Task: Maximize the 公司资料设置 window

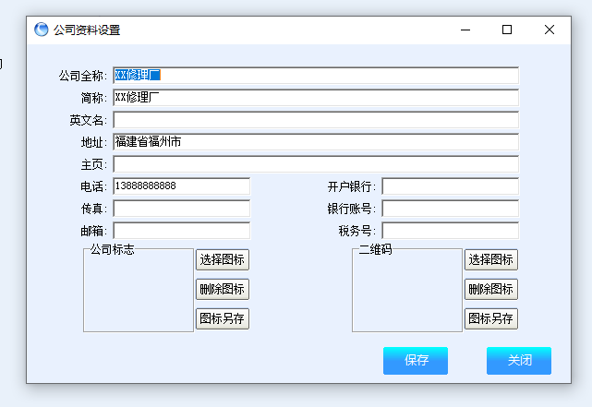Action: tap(507, 30)
